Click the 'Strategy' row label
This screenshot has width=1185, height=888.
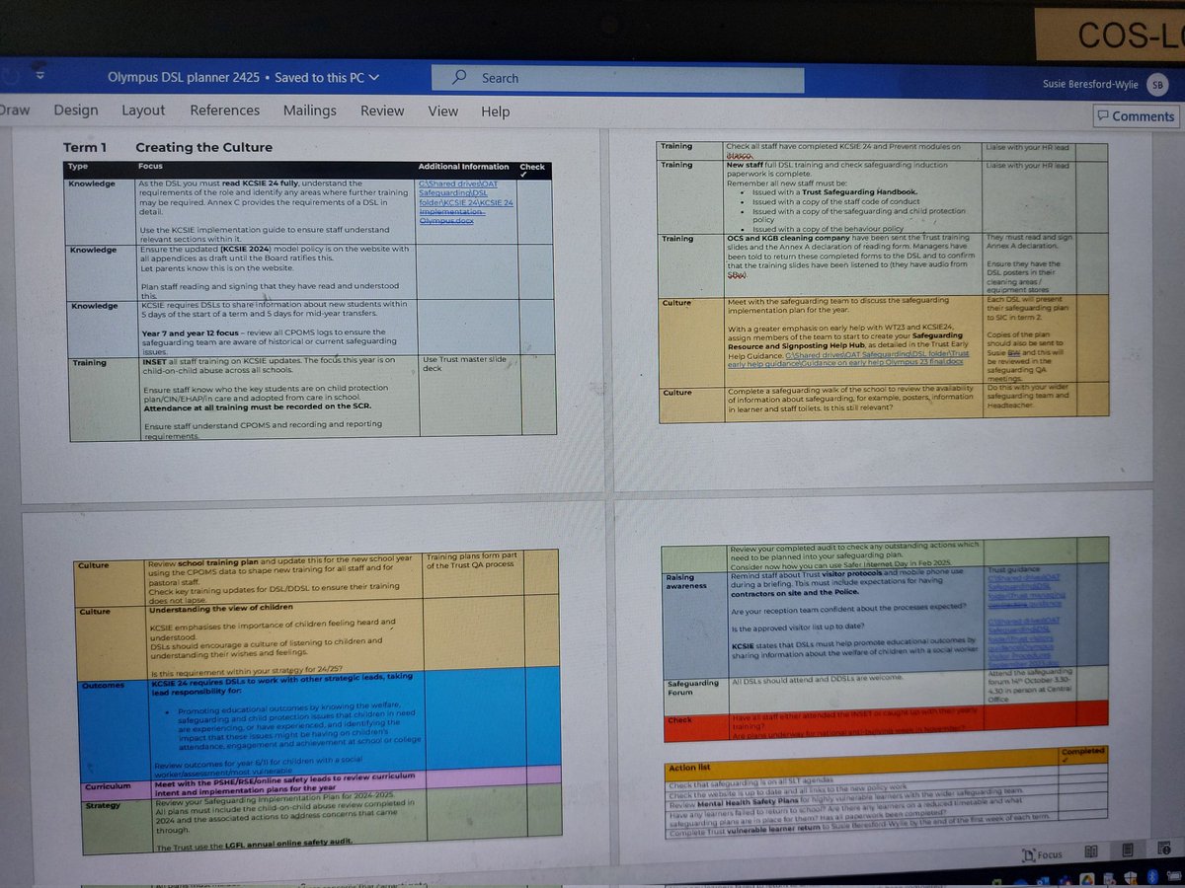[x=102, y=806]
